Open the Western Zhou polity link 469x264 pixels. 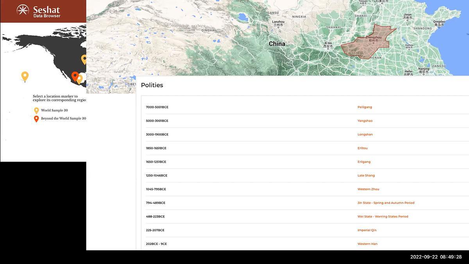368,189
